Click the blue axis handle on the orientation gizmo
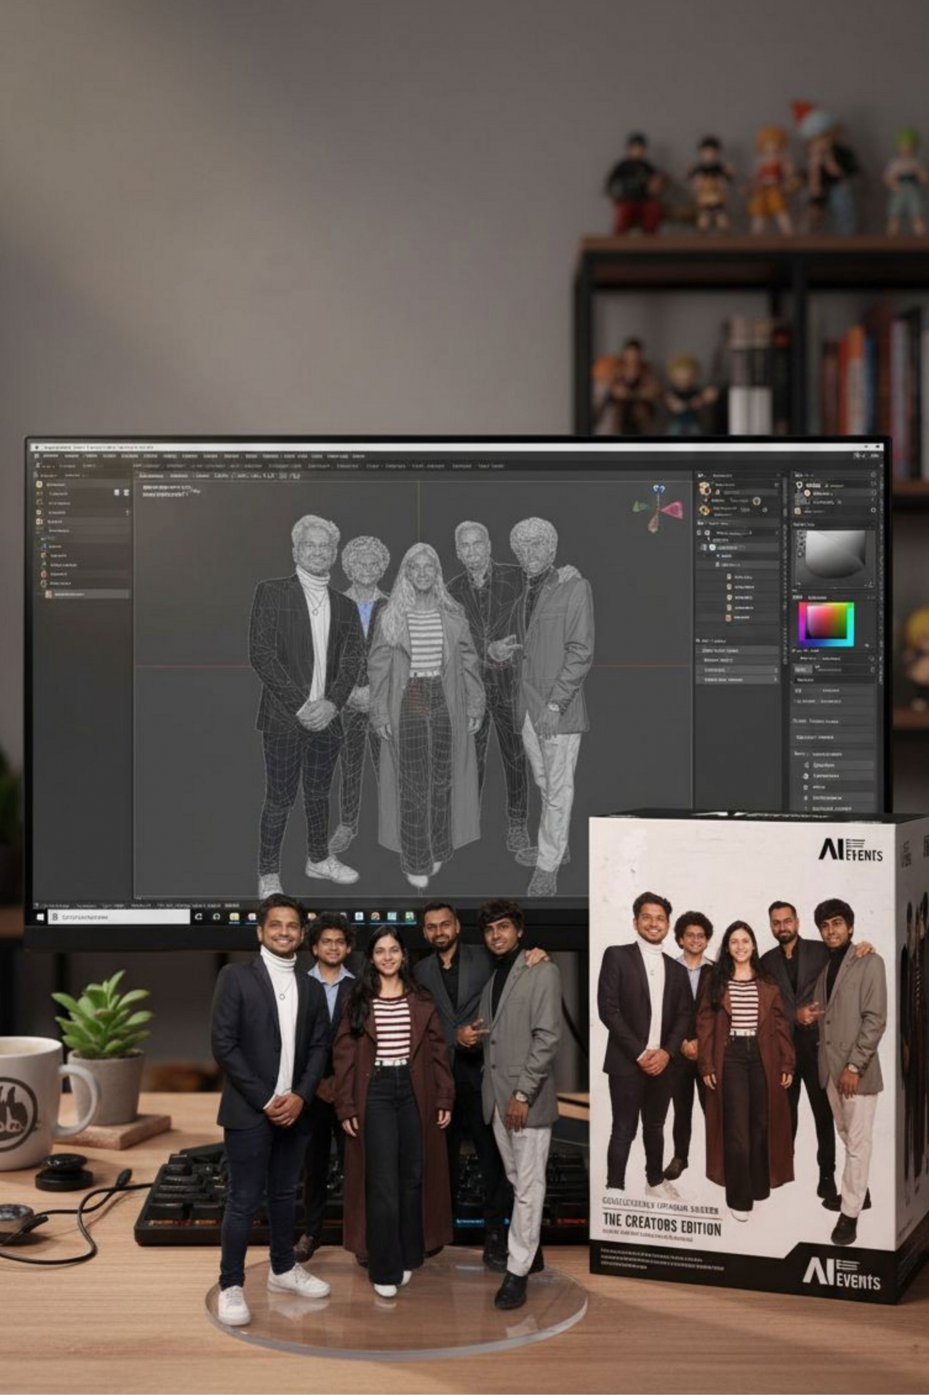The height and width of the screenshot is (1395, 929). click(659, 489)
